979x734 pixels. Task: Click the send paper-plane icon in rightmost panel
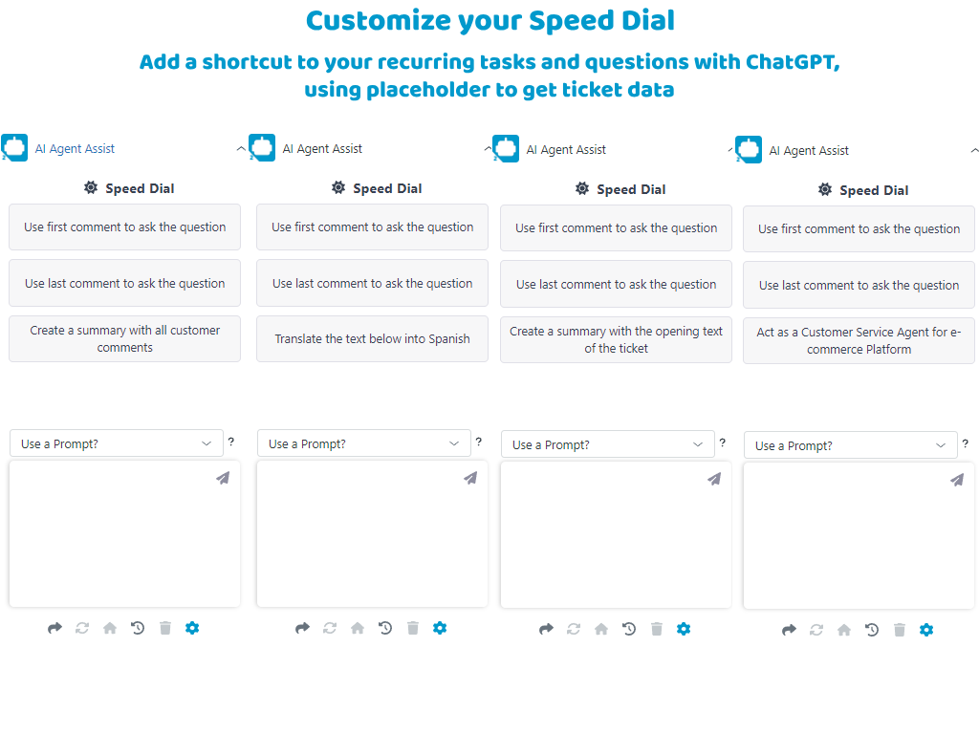[957, 480]
